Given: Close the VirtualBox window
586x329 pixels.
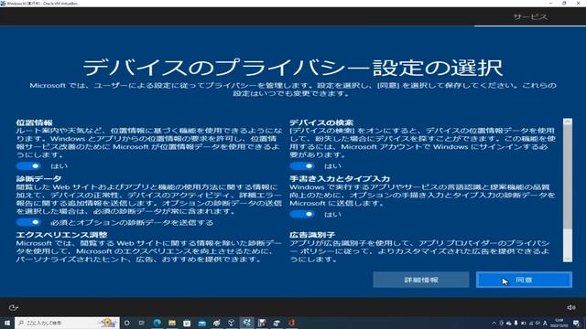Looking at the screenshot, I should point(578,3).
